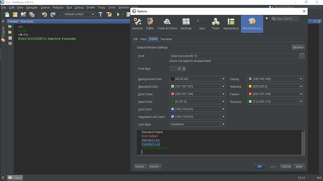This screenshot has height=181, width=323.
Task: Click the New Project toolbar icon
Action: (15, 14)
